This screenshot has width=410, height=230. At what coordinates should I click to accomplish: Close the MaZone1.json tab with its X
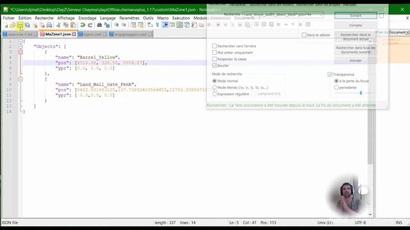[74, 34]
